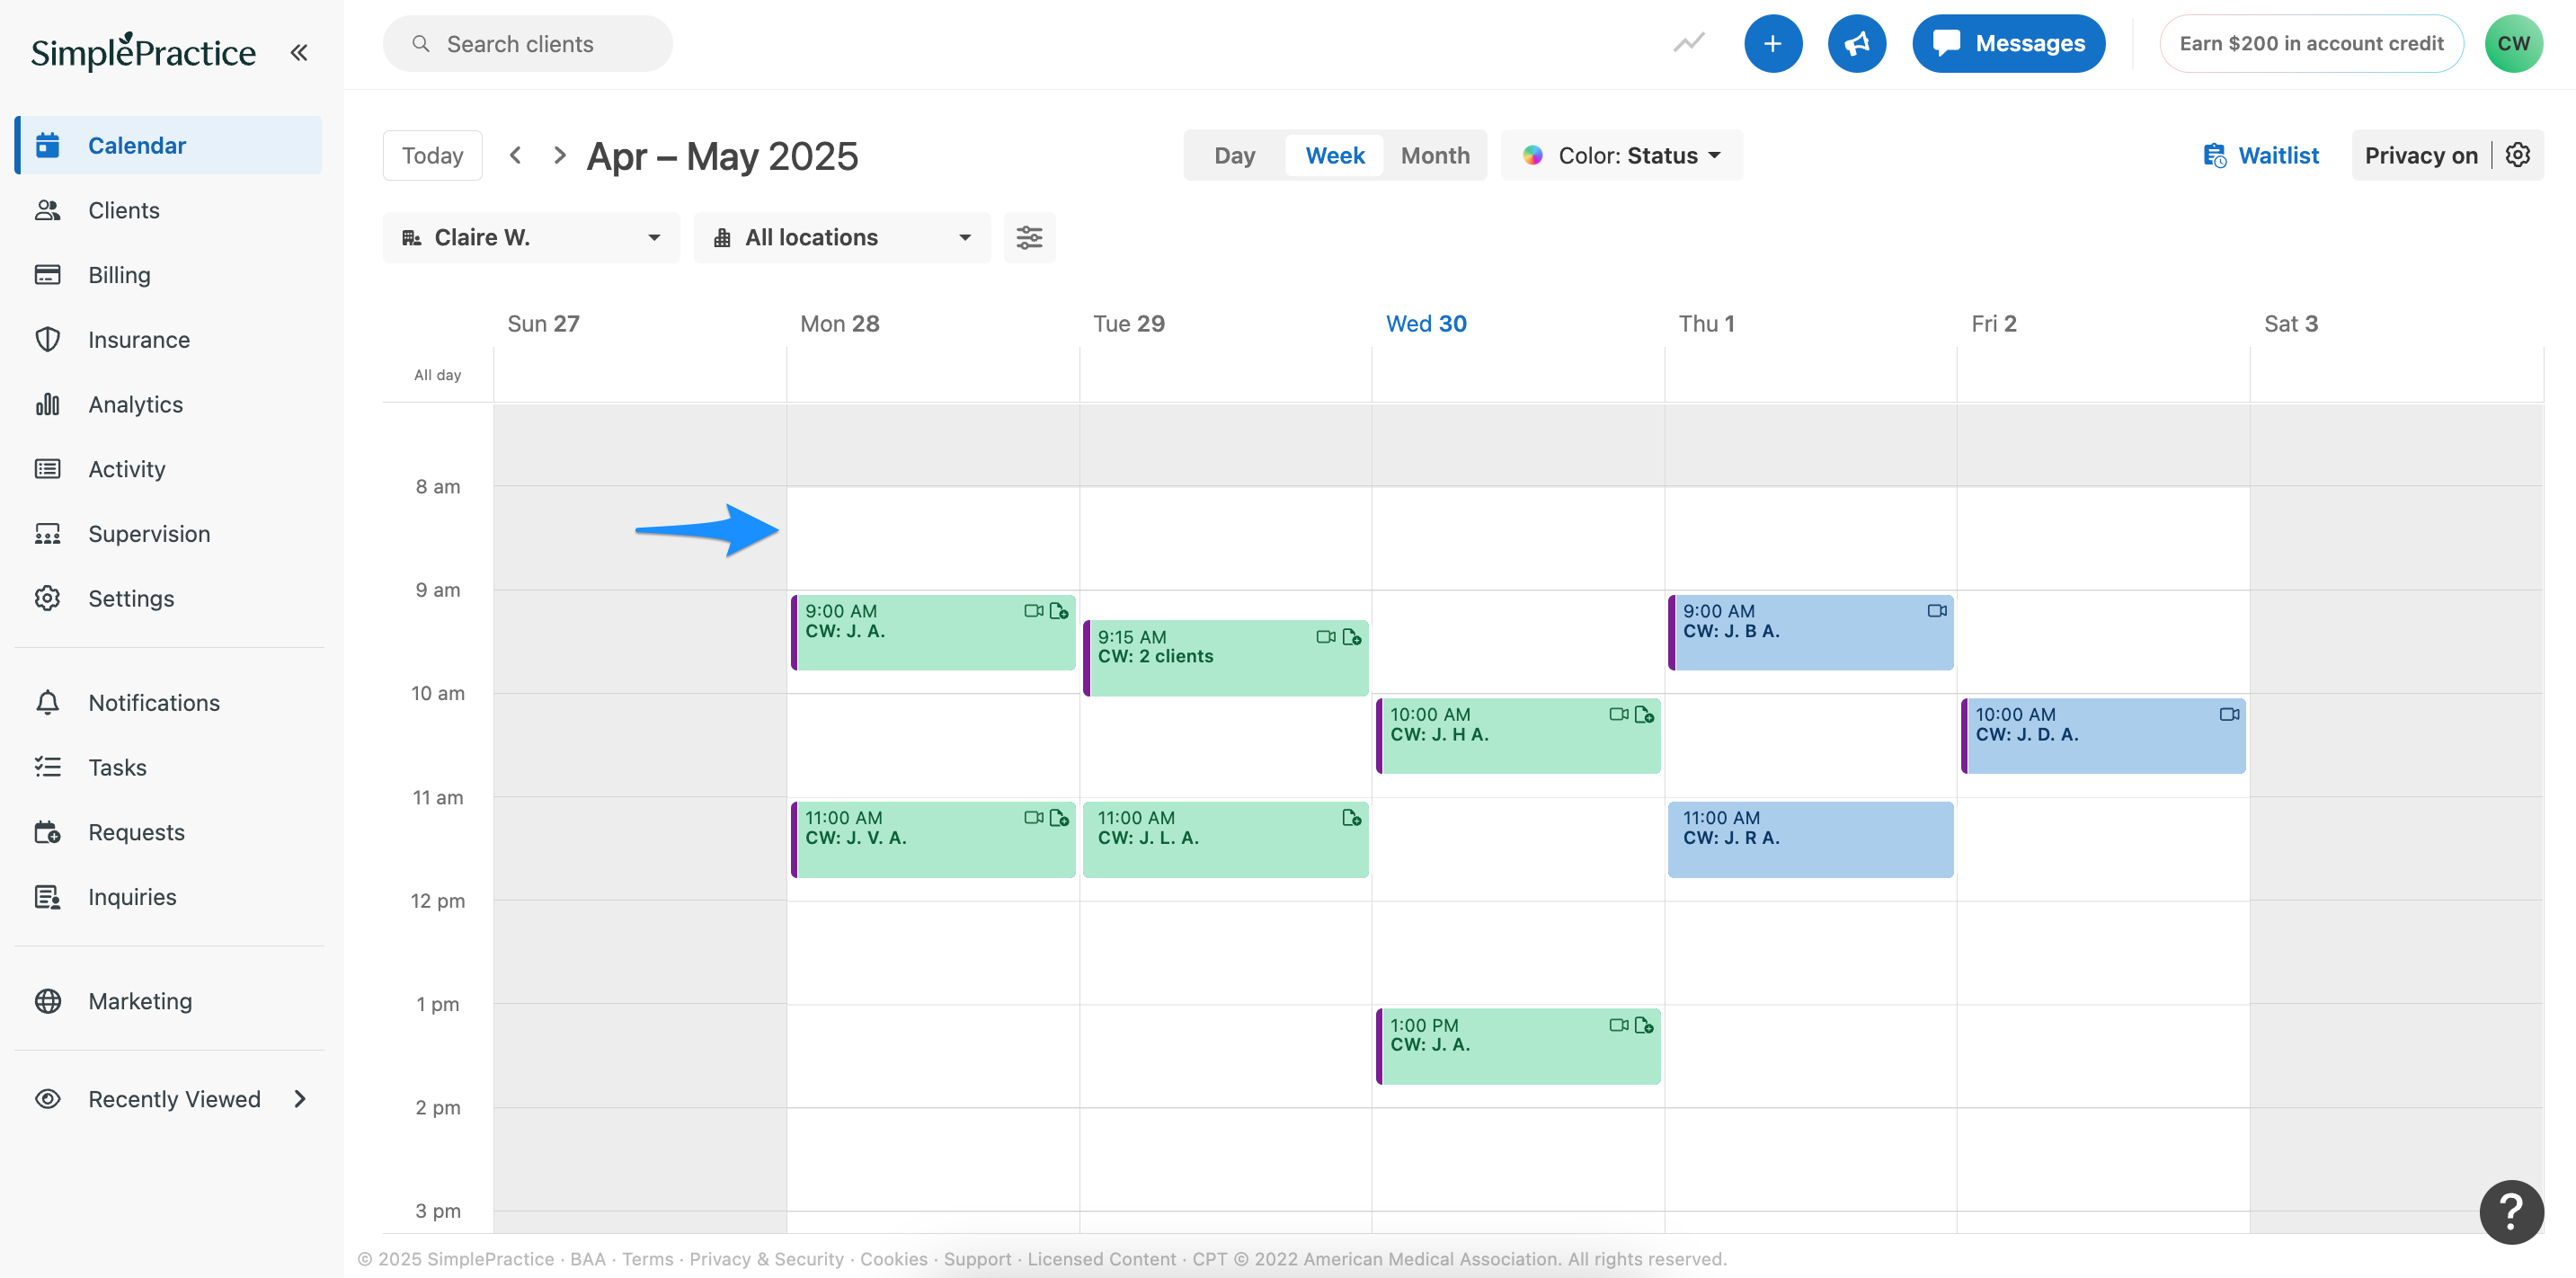
Task: Open Color: Status dropdown
Action: pyautogui.click(x=1621, y=155)
